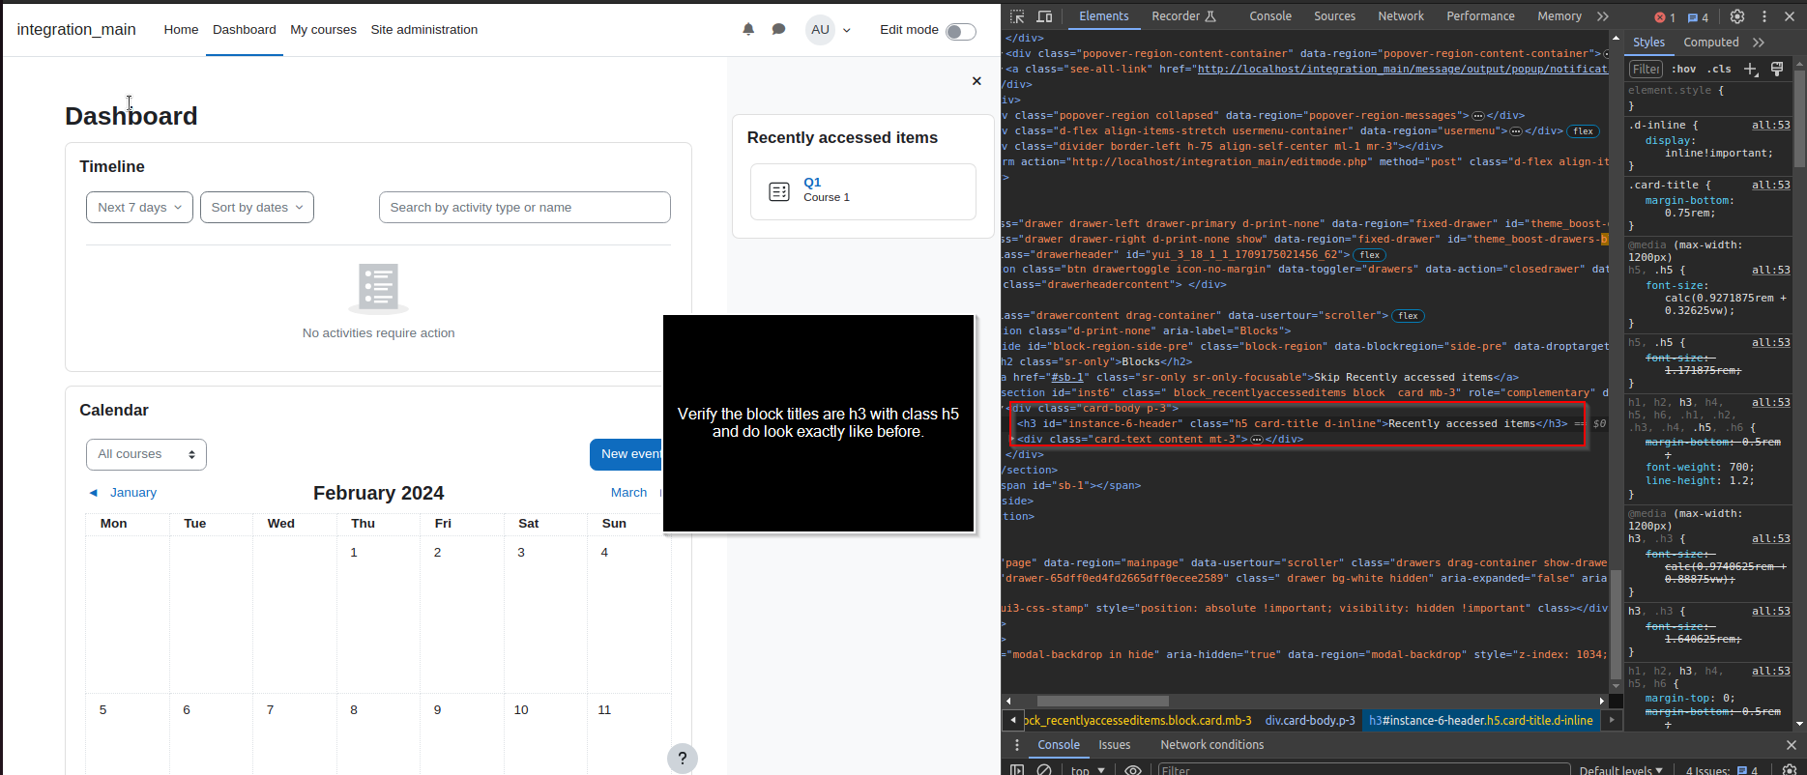Switch to the Performance tab
The width and height of the screenshot is (1807, 775).
1480,16
